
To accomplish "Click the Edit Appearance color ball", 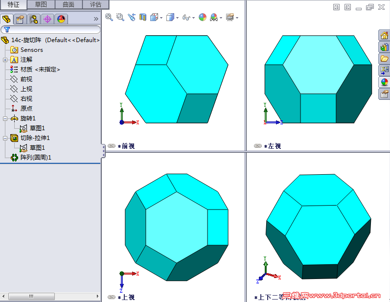I will coord(203,17).
